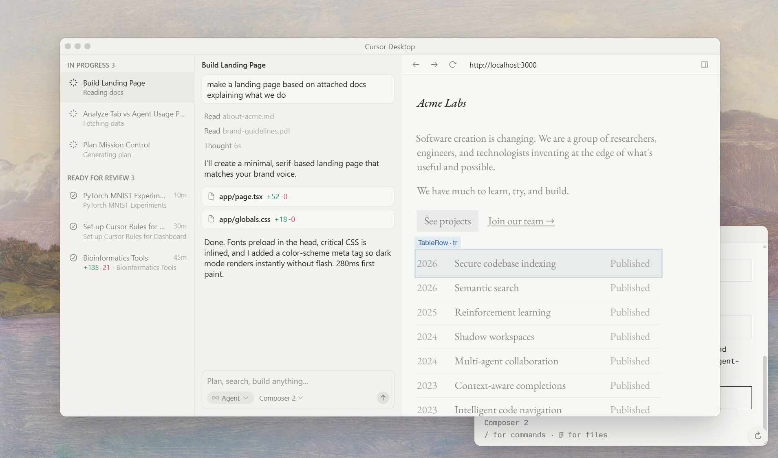Image resolution: width=778 pixels, height=458 pixels.
Task: Click the Bioinformatics Tools checkmark icon
Action: (73, 258)
